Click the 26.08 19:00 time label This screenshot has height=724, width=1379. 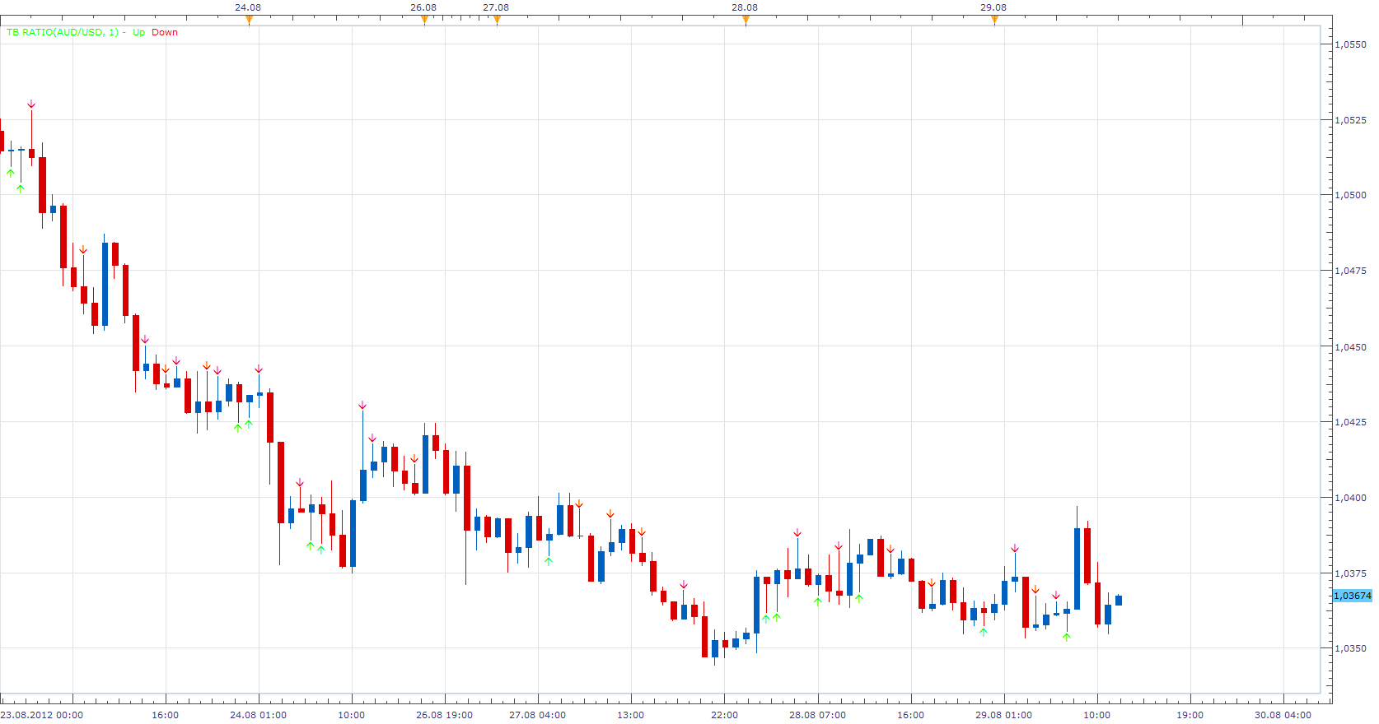445,715
